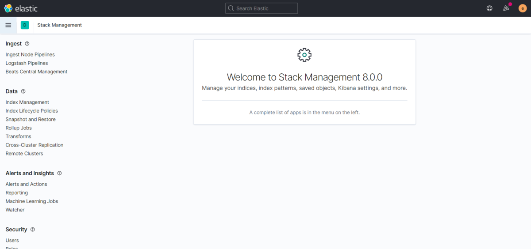Open the newsfeed notifications icon

[506, 8]
